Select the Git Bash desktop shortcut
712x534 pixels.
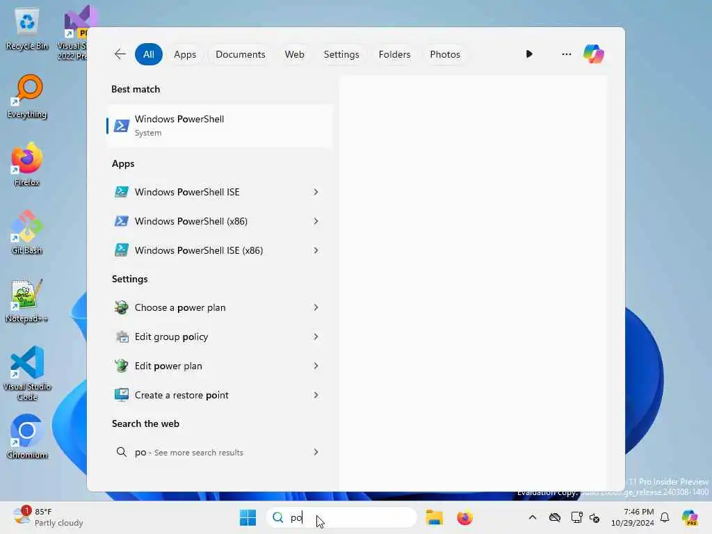pos(27,232)
